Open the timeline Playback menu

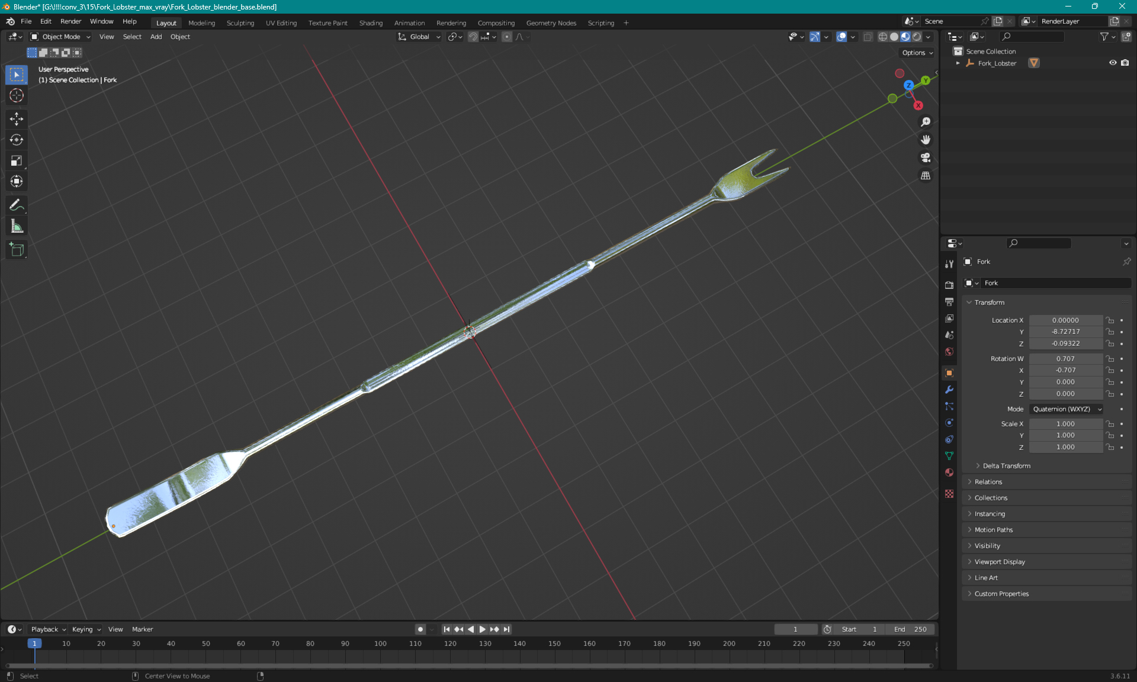click(x=48, y=629)
